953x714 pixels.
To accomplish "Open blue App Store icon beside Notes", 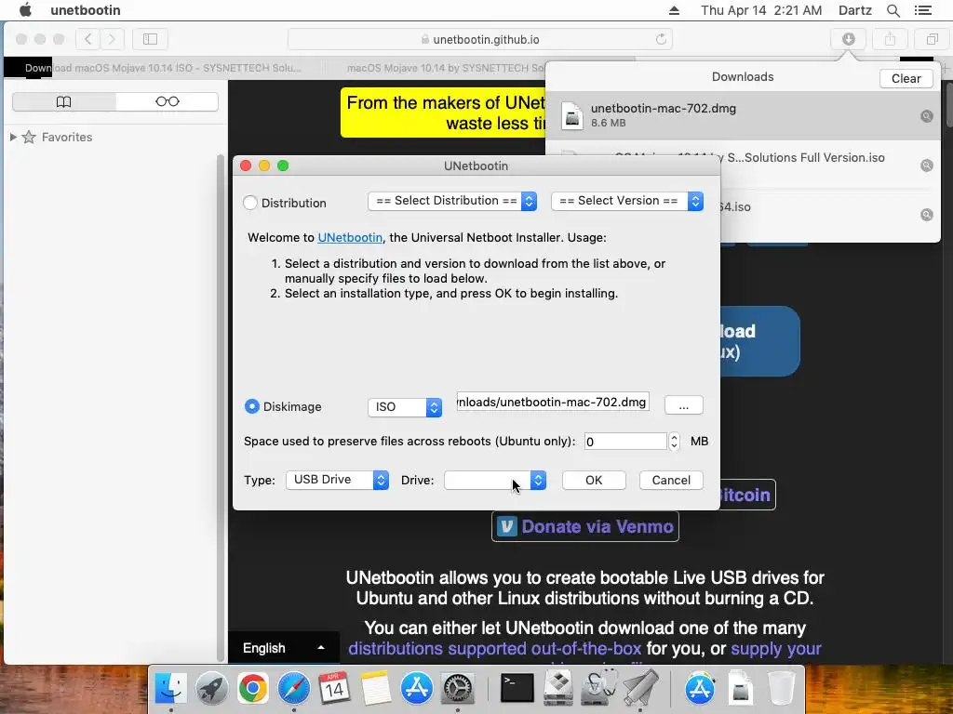I will pos(416,689).
